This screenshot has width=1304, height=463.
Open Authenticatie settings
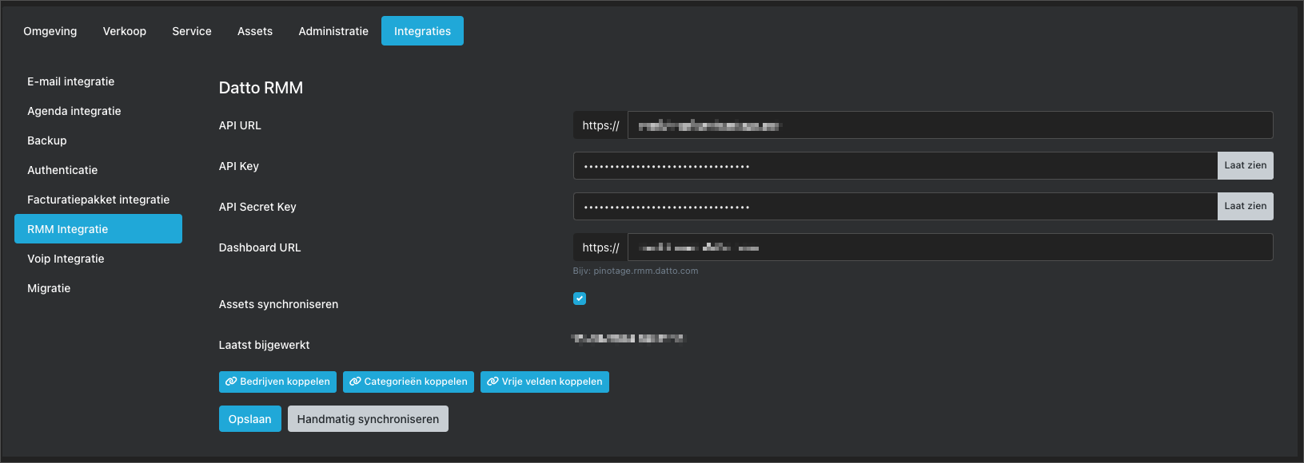click(x=98, y=170)
